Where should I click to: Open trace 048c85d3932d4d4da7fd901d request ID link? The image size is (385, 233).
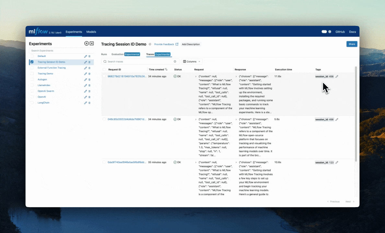coord(127,119)
